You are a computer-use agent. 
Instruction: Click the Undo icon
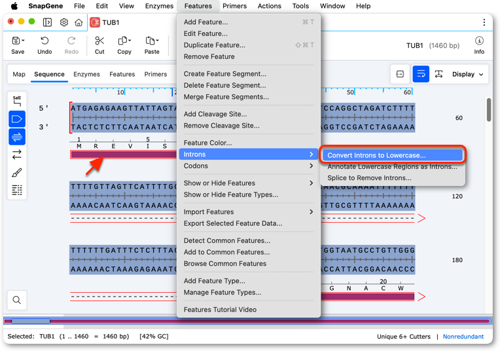coord(45,41)
